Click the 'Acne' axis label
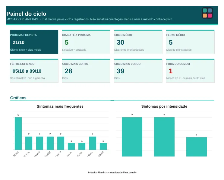This screenshot has height=180, width=224. pos(69,154)
